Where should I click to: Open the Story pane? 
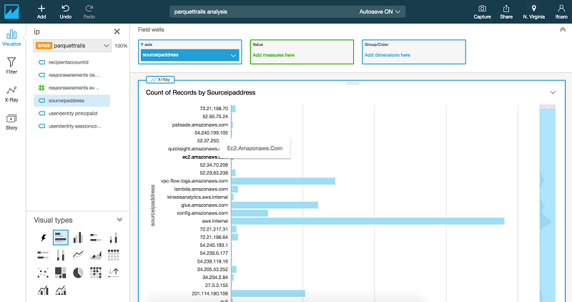[x=11, y=122]
